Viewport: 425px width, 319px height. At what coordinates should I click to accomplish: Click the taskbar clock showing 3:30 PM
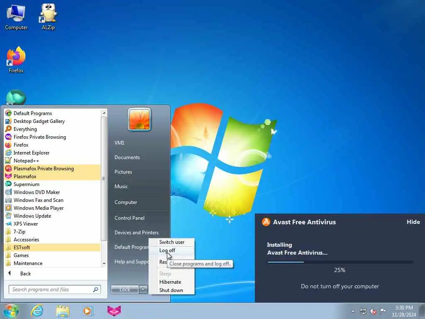(404, 311)
